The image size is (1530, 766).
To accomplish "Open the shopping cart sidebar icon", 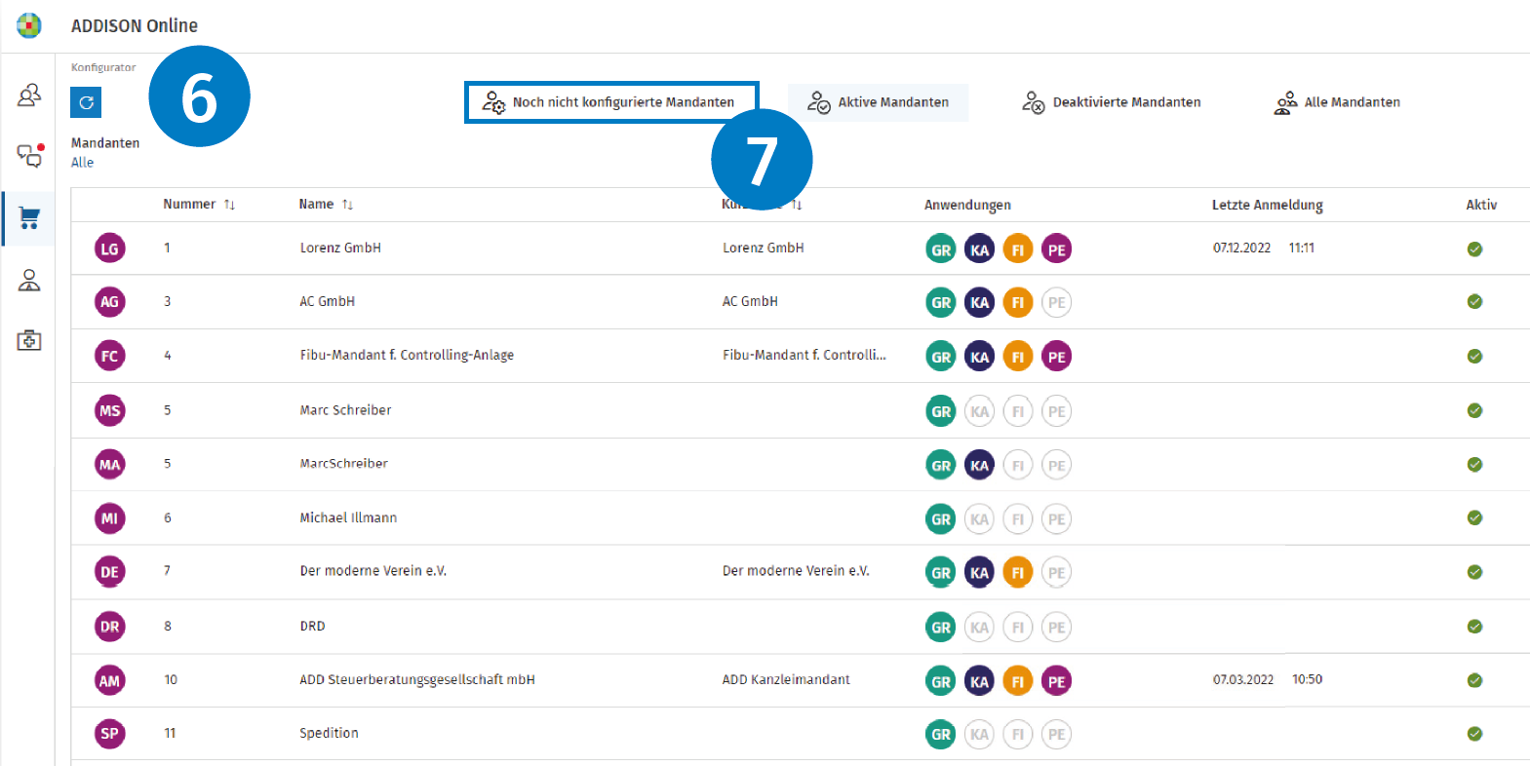I will tap(29, 218).
